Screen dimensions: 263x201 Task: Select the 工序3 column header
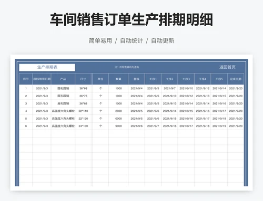click(x=186, y=79)
